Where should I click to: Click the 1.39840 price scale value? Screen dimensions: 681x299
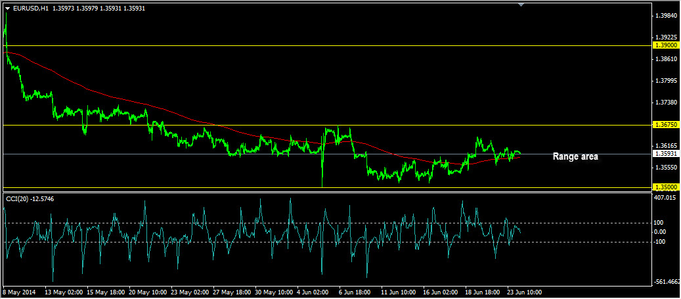pos(665,15)
